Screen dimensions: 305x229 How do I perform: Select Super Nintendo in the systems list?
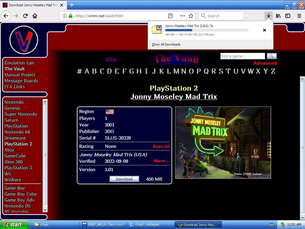(x=21, y=114)
